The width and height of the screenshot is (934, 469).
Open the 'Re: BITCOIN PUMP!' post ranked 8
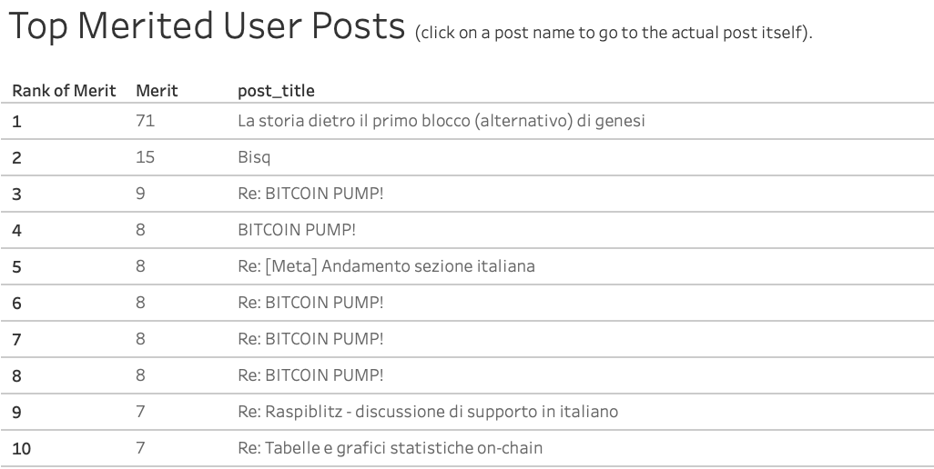[310, 375]
